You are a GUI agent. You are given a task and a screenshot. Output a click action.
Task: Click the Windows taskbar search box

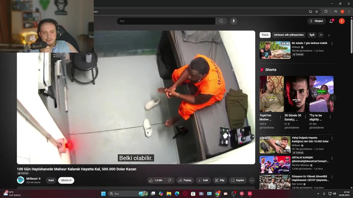(x=128, y=194)
